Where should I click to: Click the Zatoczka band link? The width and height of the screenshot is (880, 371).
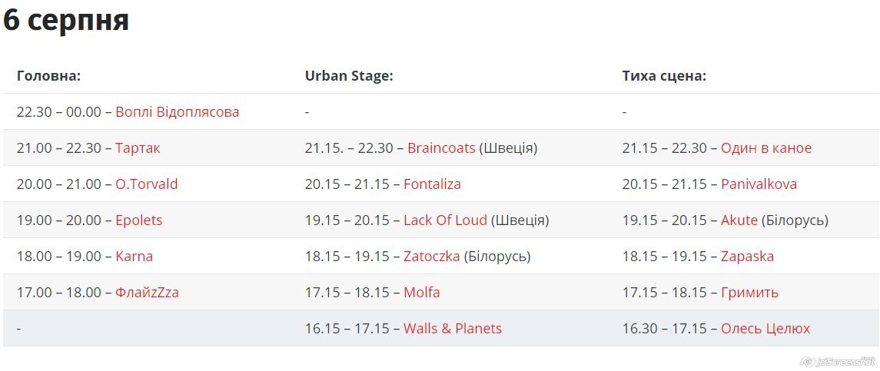[x=431, y=257]
